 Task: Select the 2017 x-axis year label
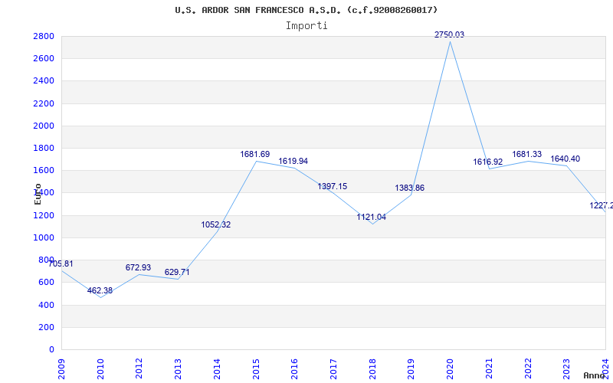[333, 368]
